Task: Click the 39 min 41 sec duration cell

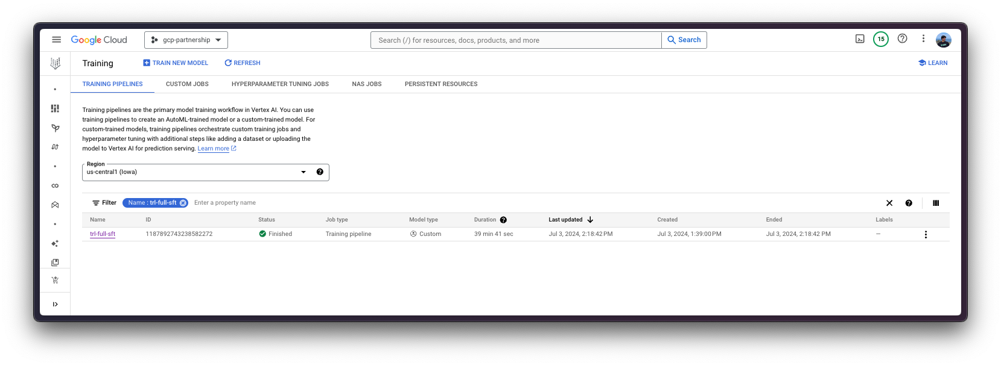Action: tap(494, 234)
